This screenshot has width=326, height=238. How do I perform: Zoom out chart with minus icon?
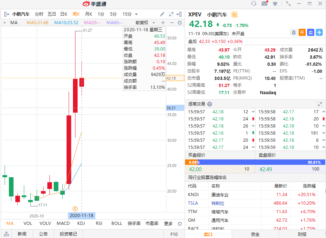point(172,23)
